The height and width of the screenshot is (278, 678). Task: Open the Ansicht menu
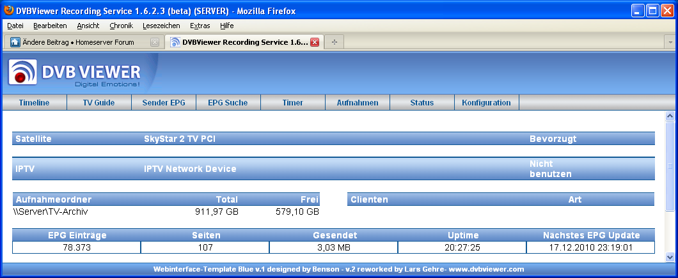pyautogui.click(x=88, y=26)
